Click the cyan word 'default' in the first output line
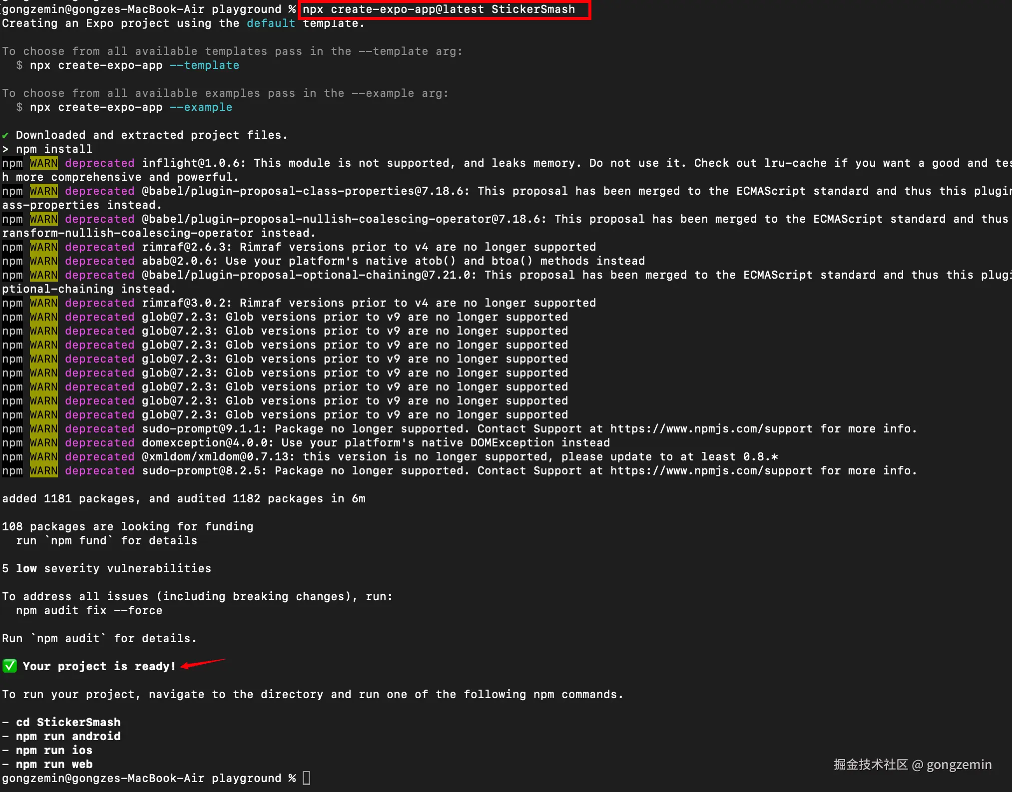Image resolution: width=1012 pixels, height=792 pixels. [271, 23]
